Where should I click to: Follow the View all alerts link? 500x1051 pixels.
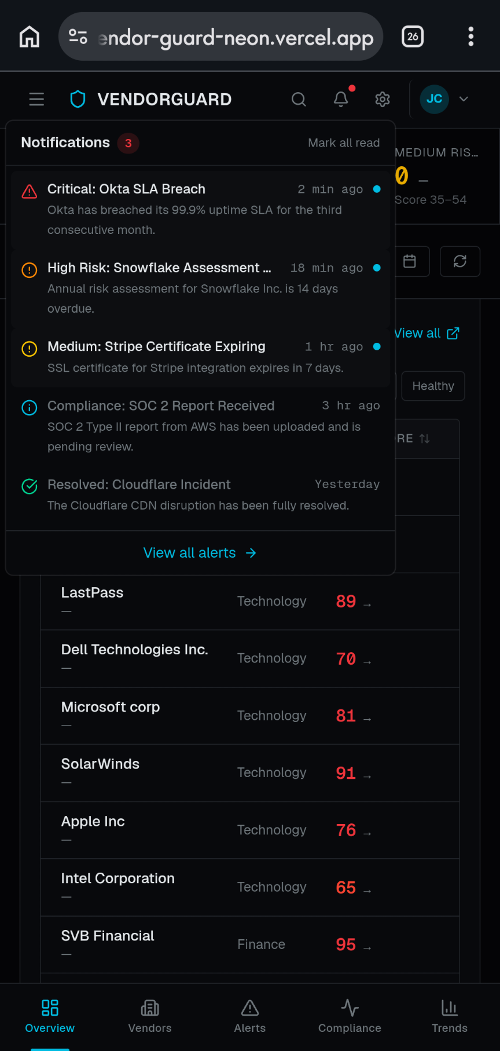(200, 553)
